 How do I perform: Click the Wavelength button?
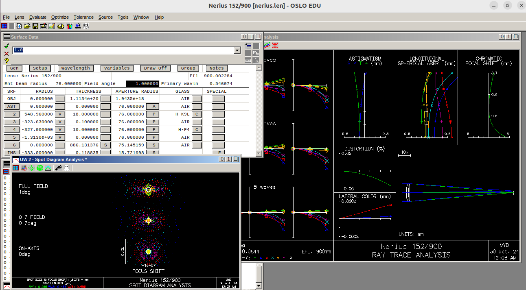pyautogui.click(x=76, y=68)
